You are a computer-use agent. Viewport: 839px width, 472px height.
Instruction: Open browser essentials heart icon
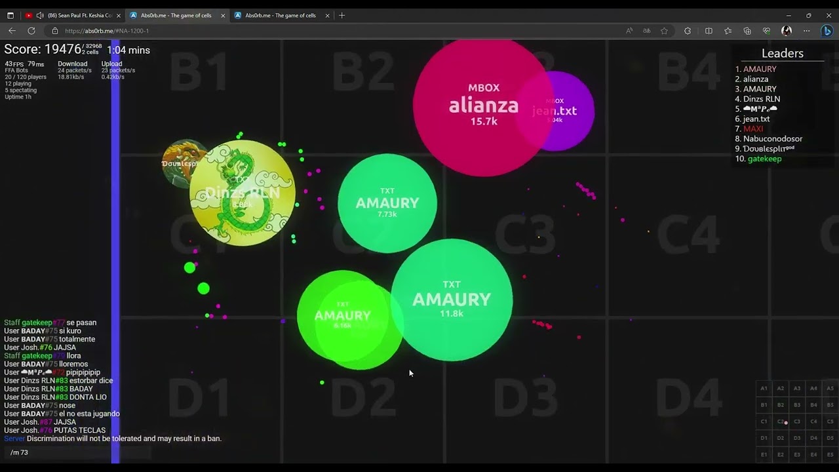[x=766, y=31]
